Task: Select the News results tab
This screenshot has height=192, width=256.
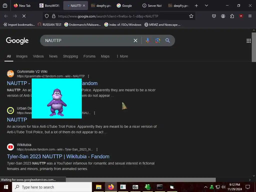Action: [53, 56]
